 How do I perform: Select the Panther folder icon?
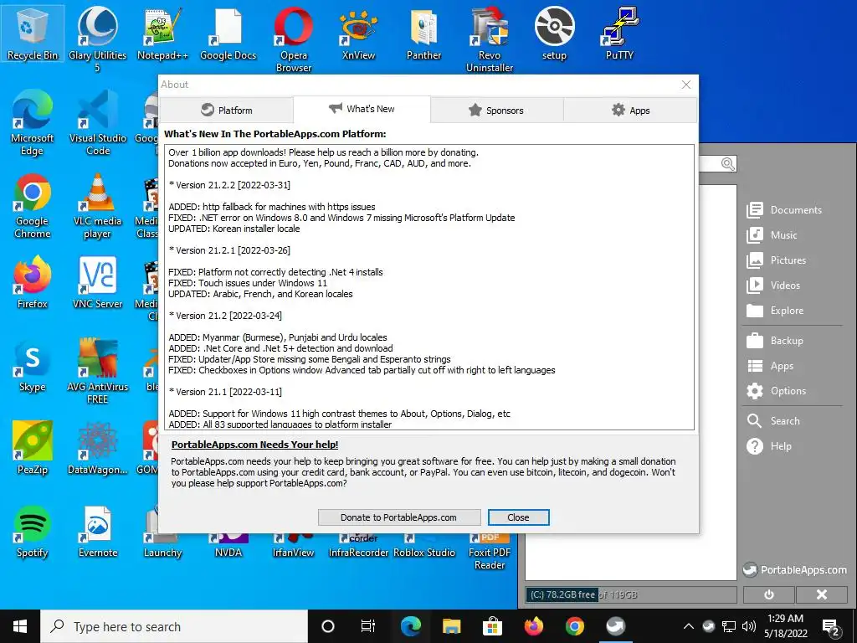tap(423, 33)
